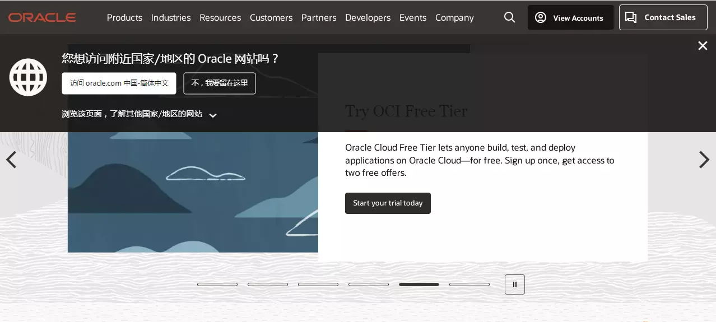
Task: Visit oracle.com 中国-简体中文 site
Action: [119, 83]
